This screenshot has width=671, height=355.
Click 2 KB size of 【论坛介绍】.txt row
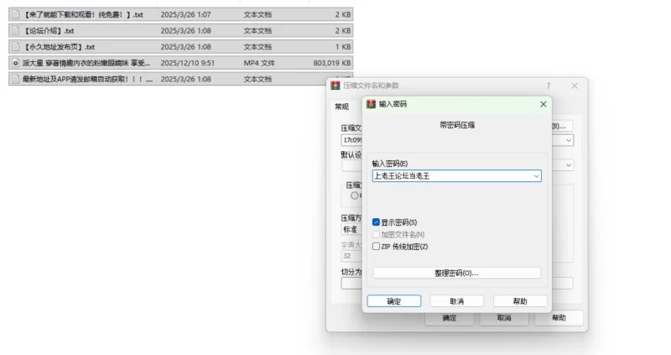pyautogui.click(x=343, y=31)
